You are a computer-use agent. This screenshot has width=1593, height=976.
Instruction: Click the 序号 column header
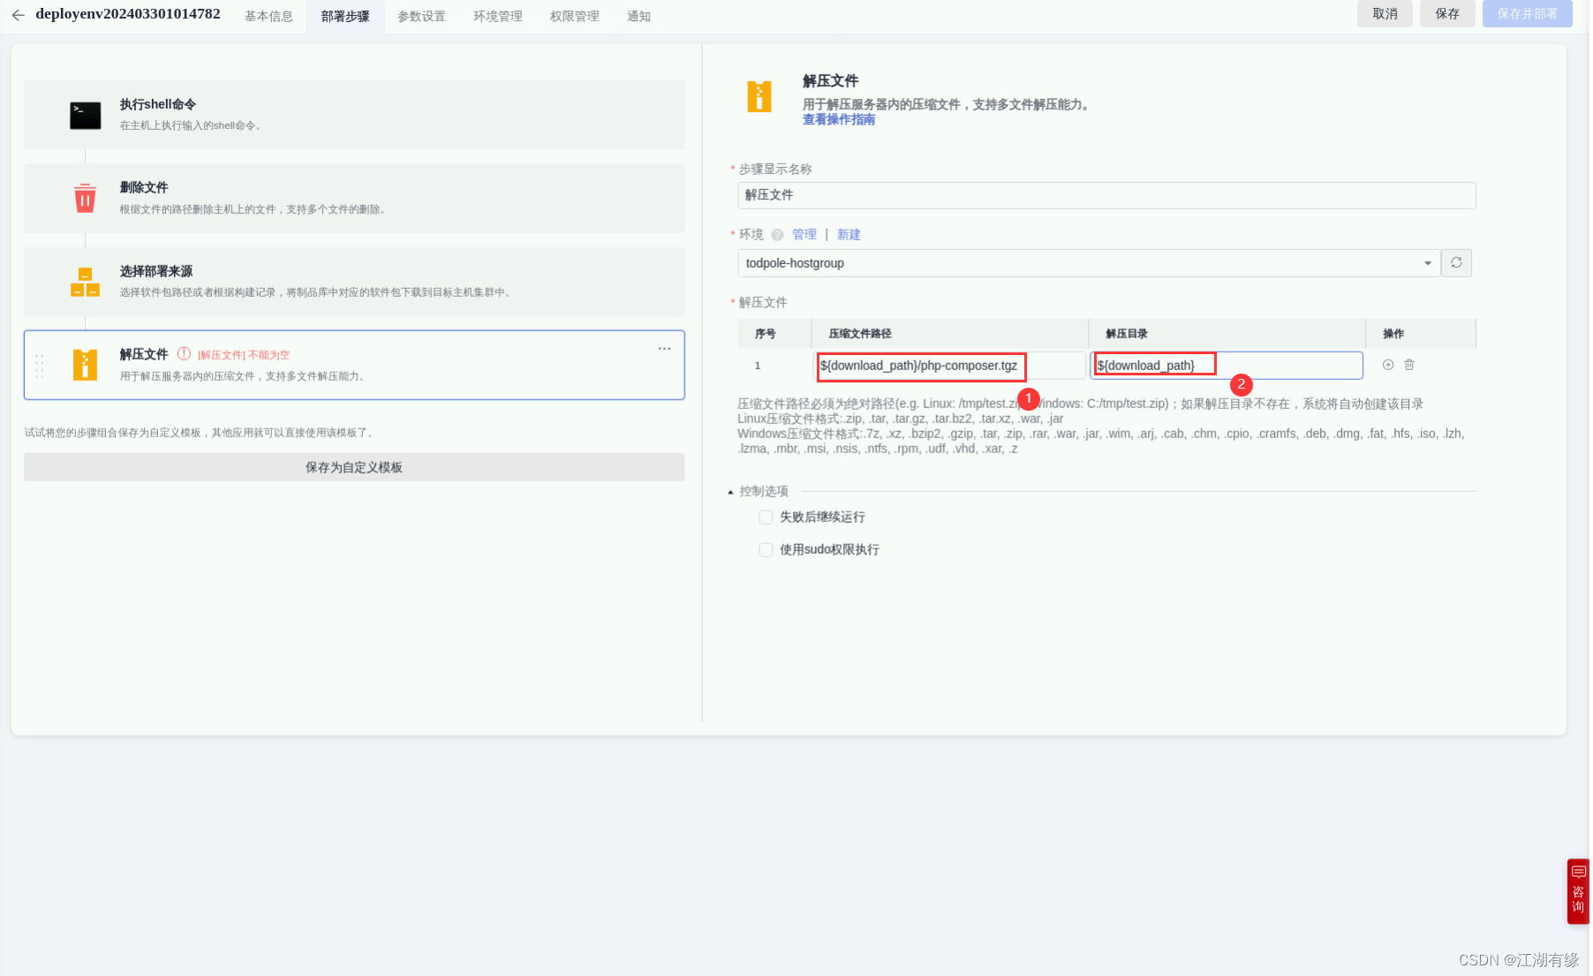(x=765, y=334)
